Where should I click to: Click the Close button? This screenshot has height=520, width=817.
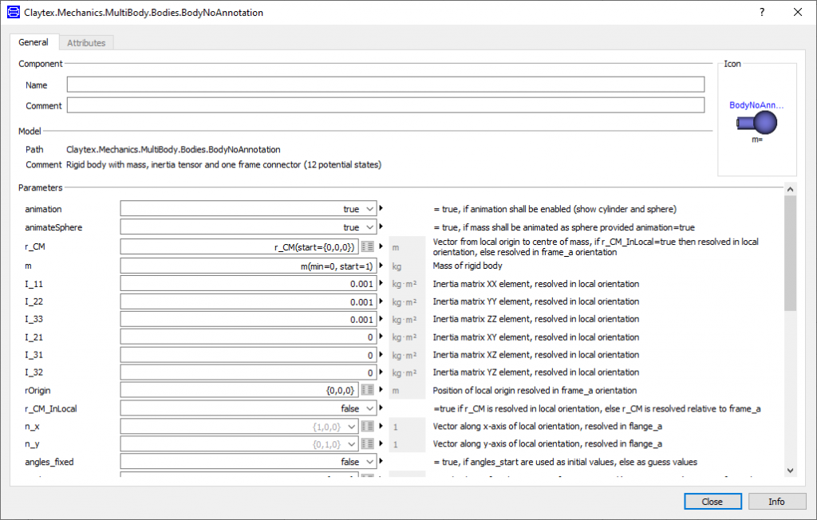[x=712, y=501]
